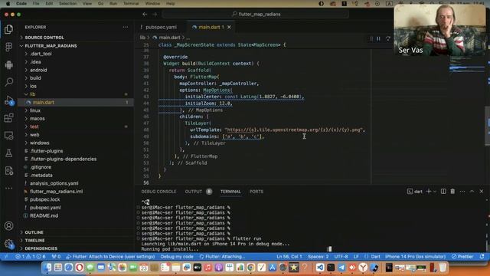Click the ports forwarded indicator in status bar
The width and height of the screenshot is (490, 276).
click(56, 257)
